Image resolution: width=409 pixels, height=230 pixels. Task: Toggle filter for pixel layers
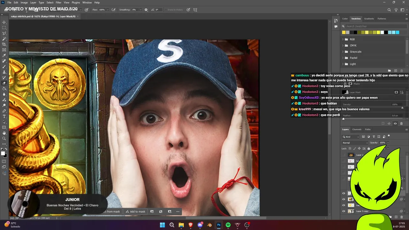pyautogui.click(x=364, y=137)
